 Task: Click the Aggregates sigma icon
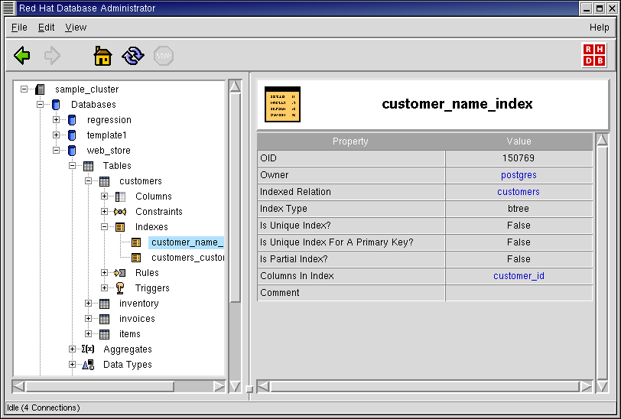pyautogui.click(x=88, y=349)
